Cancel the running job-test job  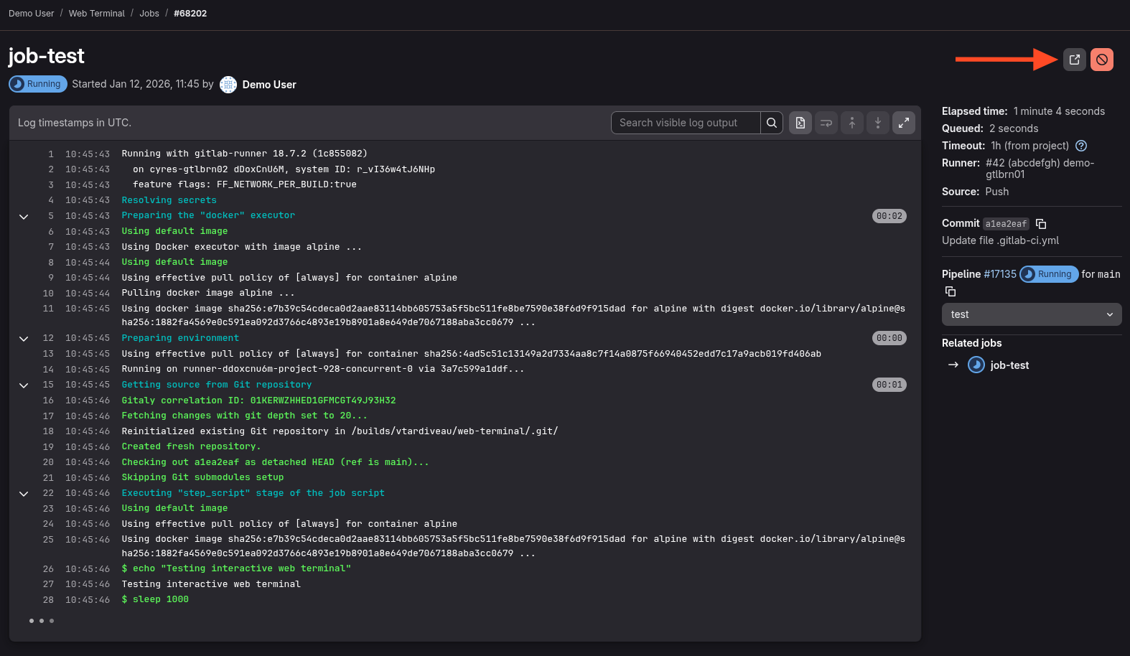tap(1101, 60)
